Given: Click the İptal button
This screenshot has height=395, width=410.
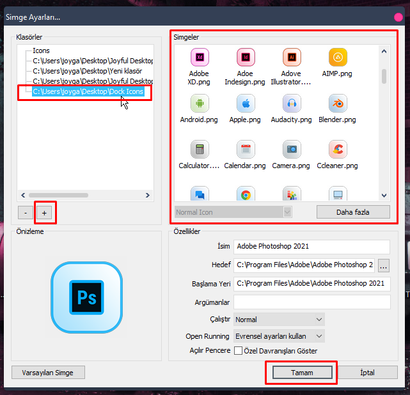Looking at the screenshot, I should point(367,372).
